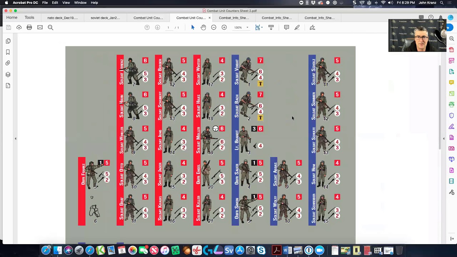The height and width of the screenshot is (257, 457).
Task: Open System Preferences from the Dock
Action: (x=250, y=250)
